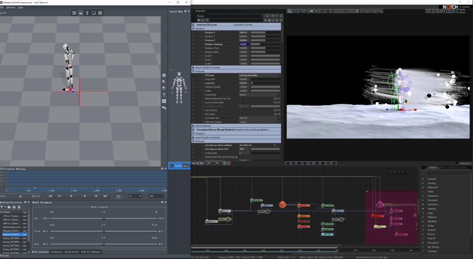Click the Zero button next to Char00
Image resolution: width=473 pixels, height=259 pixels.
tap(186, 166)
